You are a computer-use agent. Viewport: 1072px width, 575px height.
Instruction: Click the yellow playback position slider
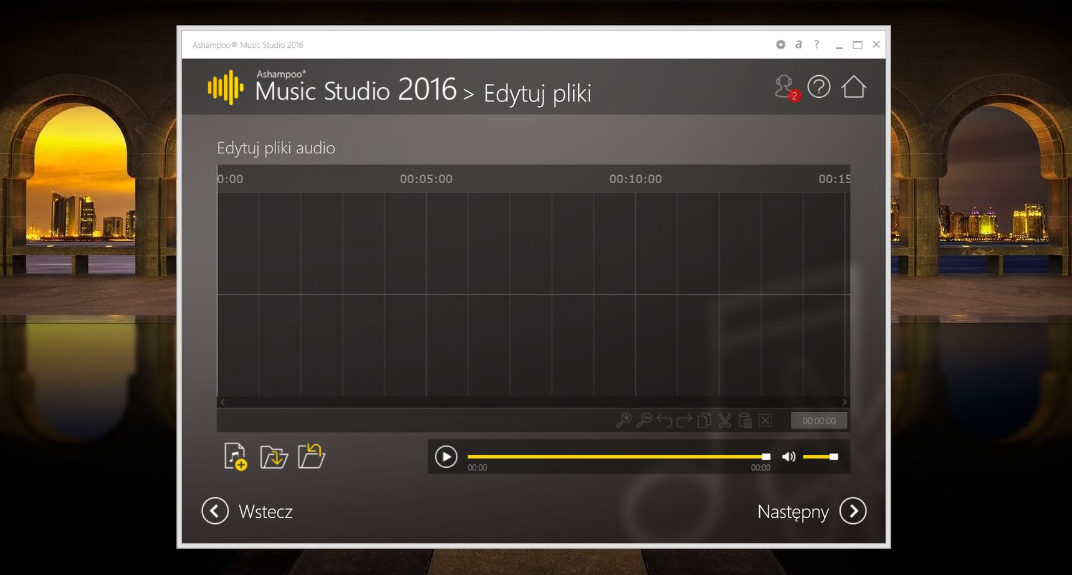point(619,457)
